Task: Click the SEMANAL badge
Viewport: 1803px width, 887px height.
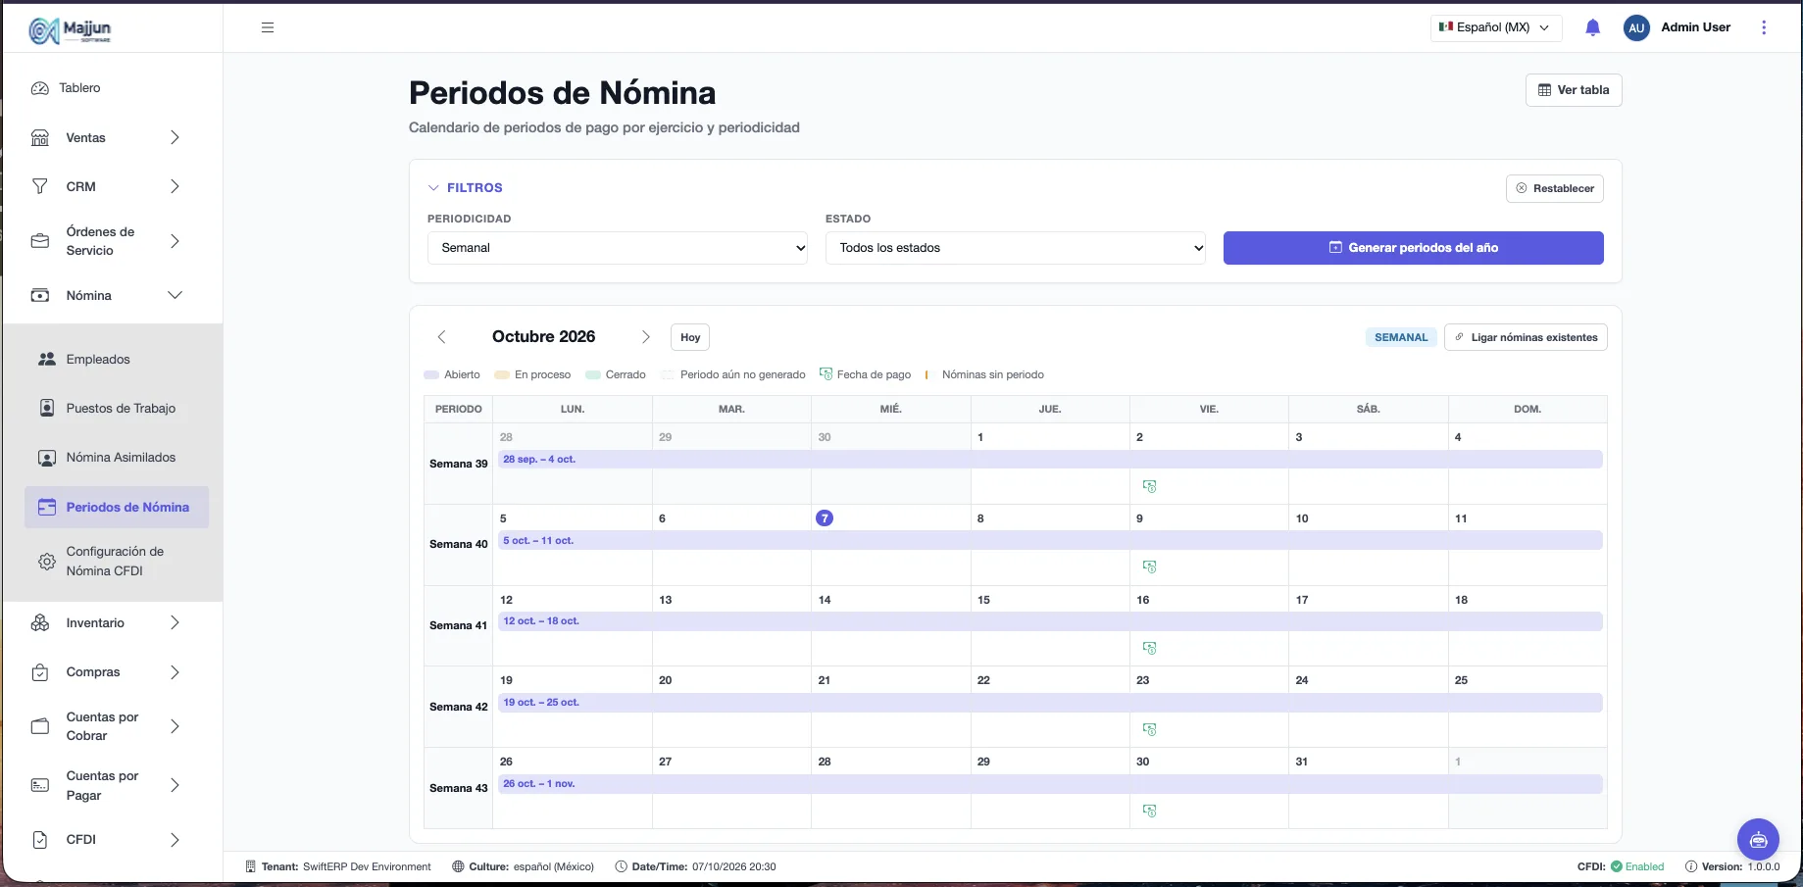Action: [x=1401, y=337]
